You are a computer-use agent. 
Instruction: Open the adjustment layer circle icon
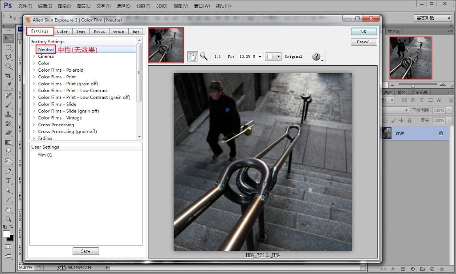[x=413, y=269]
